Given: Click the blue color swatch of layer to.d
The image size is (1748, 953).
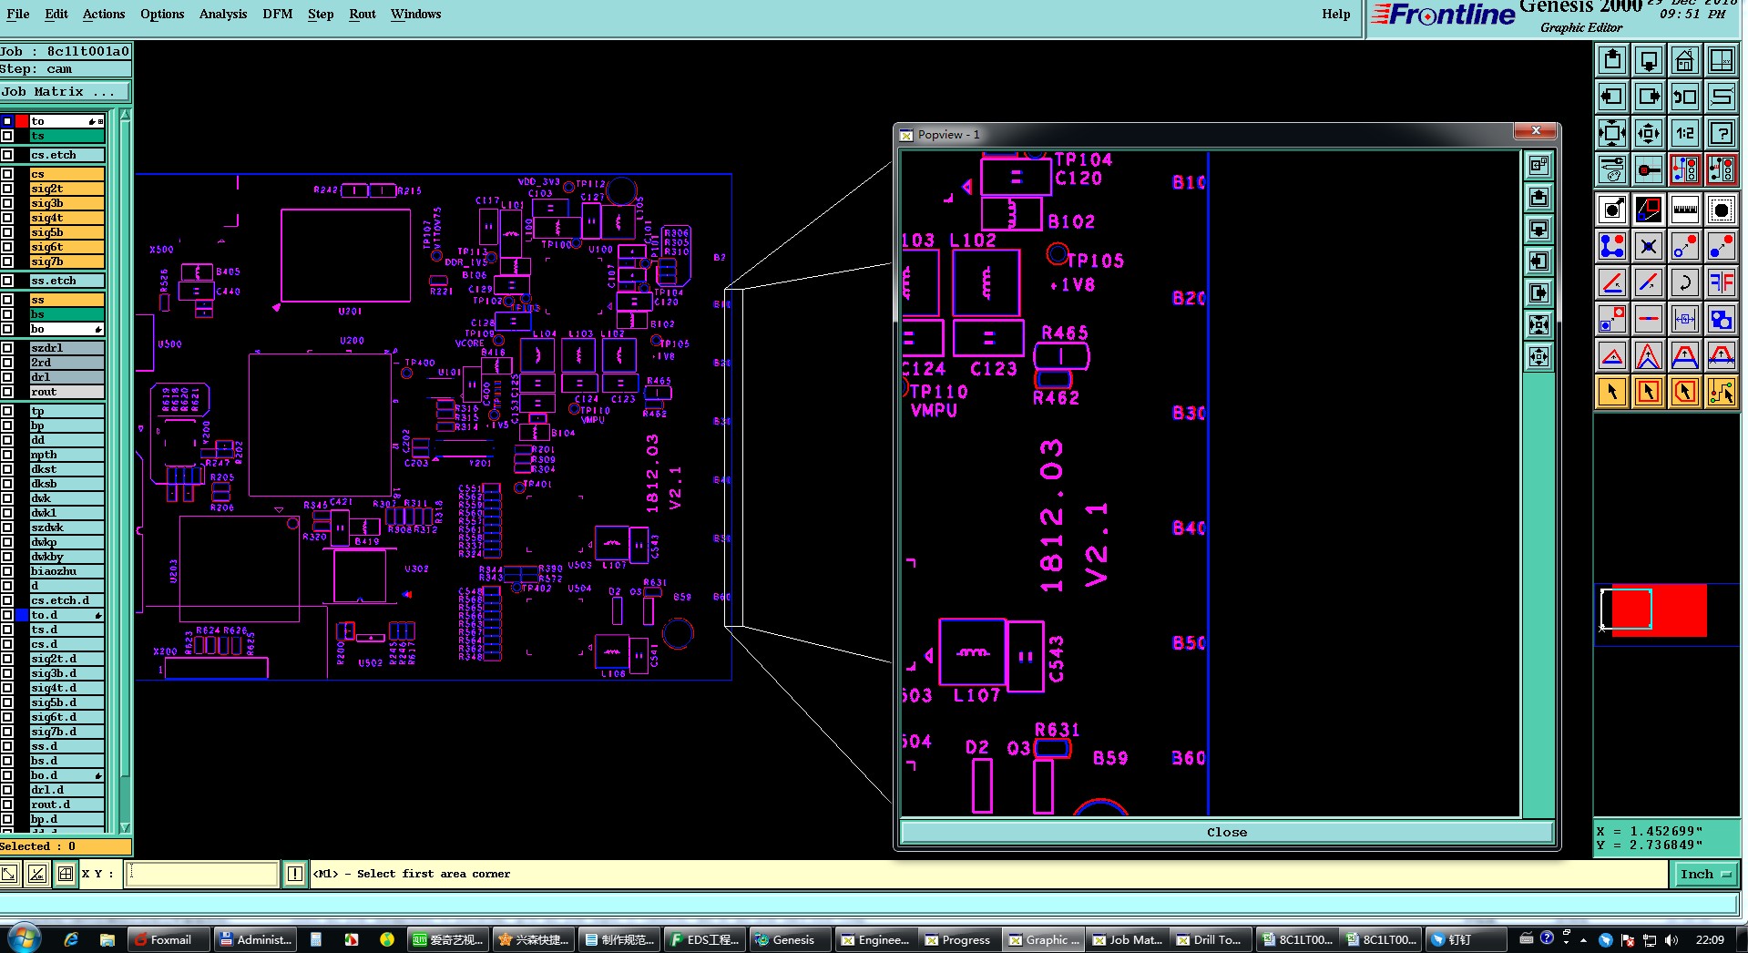Looking at the screenshot, I should coord(22,615).
